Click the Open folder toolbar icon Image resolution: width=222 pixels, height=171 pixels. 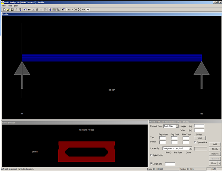click(8, 10)
